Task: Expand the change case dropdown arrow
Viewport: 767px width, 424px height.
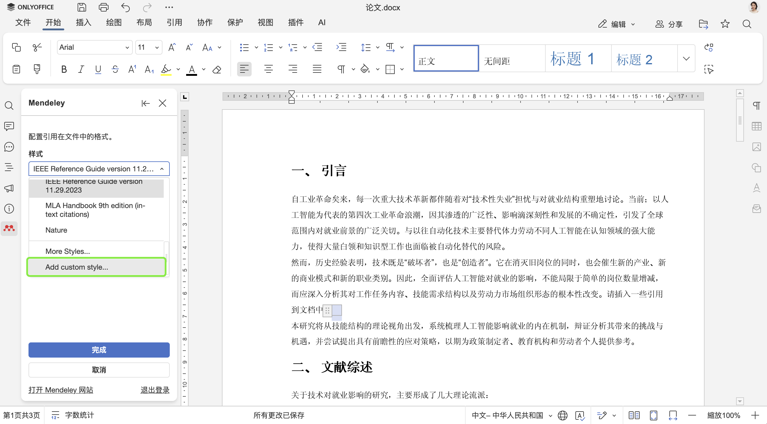Action: click(219, 47)
